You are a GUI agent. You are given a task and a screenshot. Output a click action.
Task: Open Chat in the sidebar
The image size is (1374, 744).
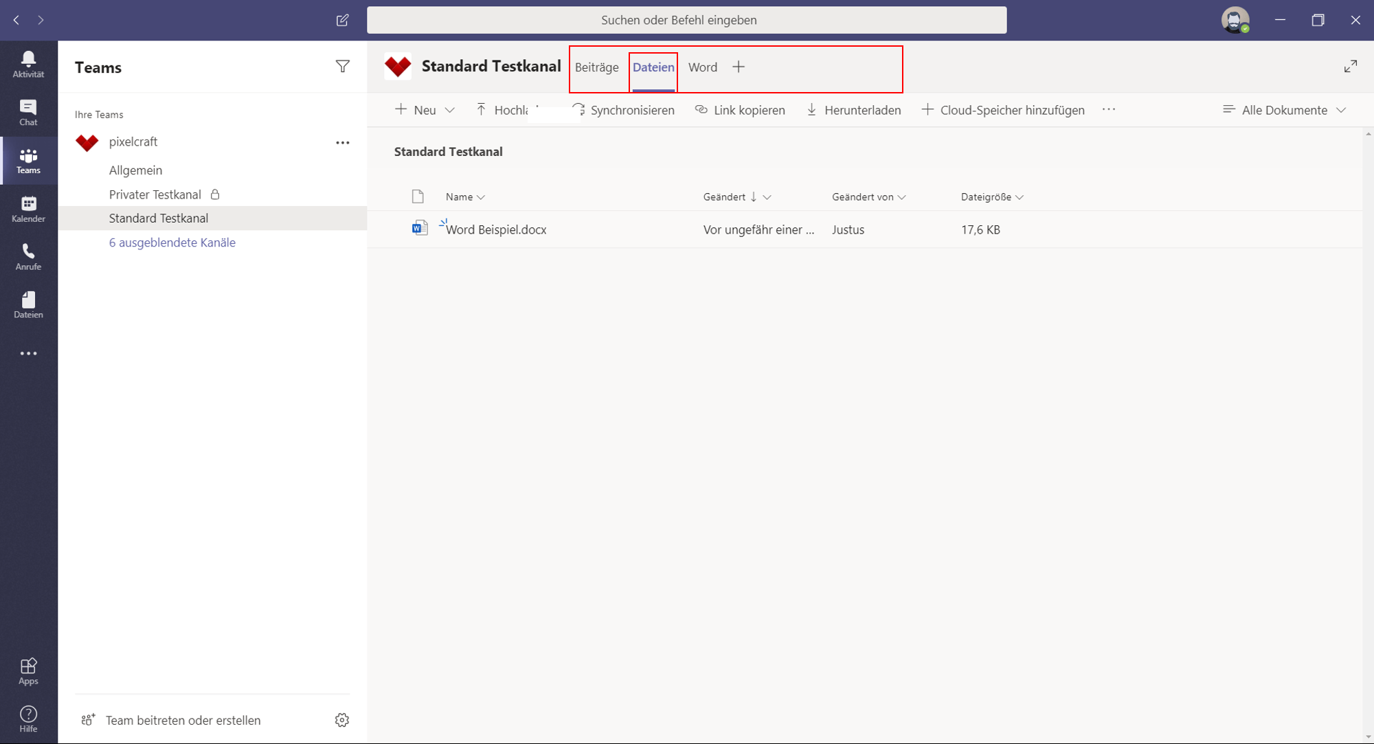pyautogui.click(x=28, y=113)
